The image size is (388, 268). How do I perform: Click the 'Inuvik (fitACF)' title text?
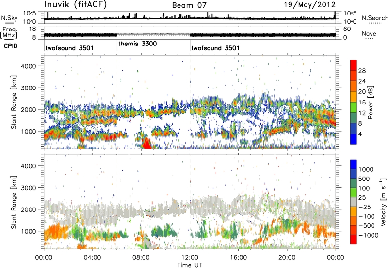76,5
